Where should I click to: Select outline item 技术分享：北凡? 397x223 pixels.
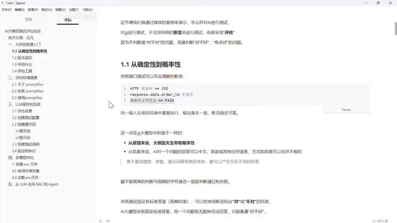(20, 38)
